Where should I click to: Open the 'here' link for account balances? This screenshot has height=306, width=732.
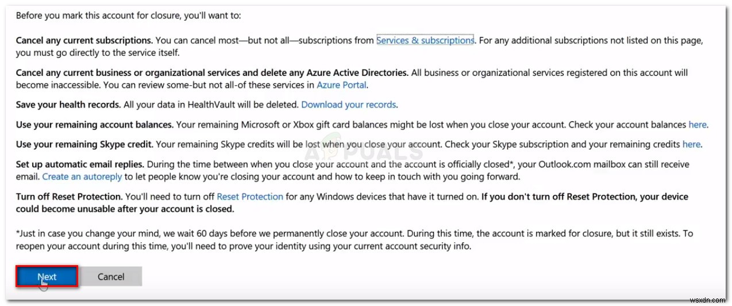point(698,124)
